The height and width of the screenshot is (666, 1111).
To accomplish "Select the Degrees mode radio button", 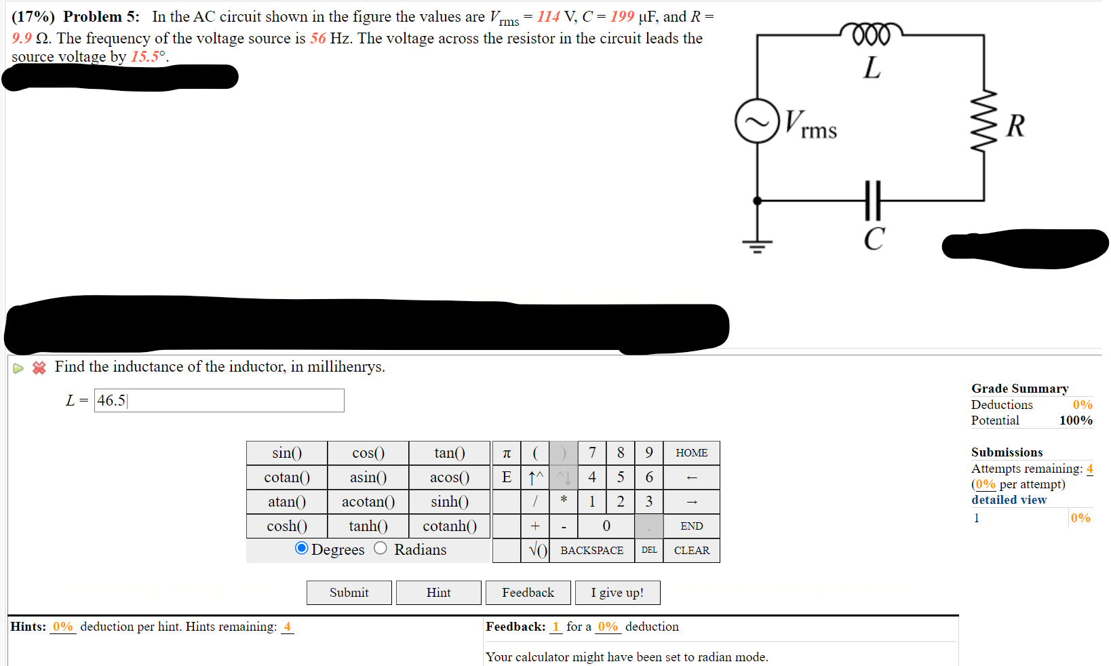I will (301, 549).
